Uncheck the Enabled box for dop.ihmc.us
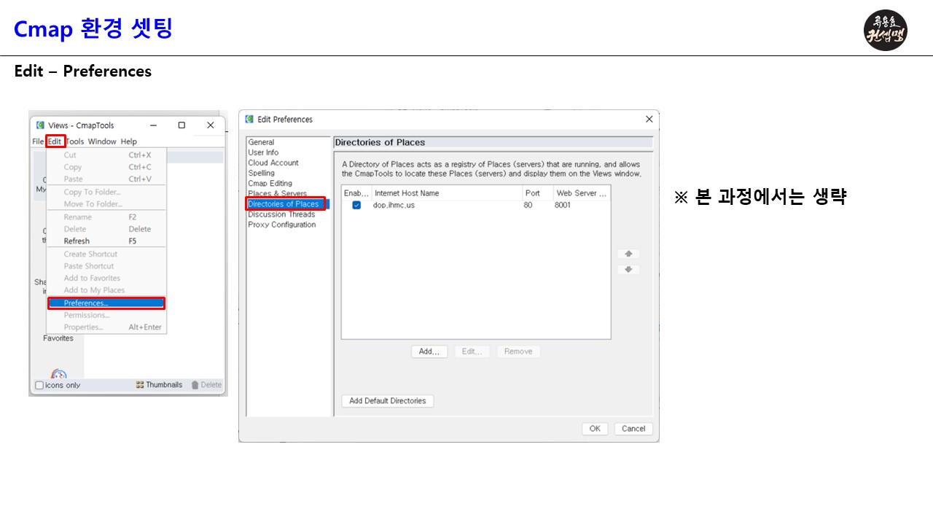 (x=356, y=206)
